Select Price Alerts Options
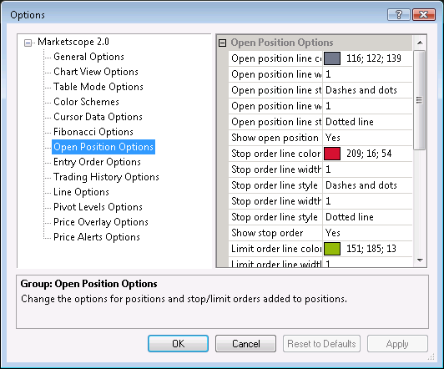 pos(97,237)
